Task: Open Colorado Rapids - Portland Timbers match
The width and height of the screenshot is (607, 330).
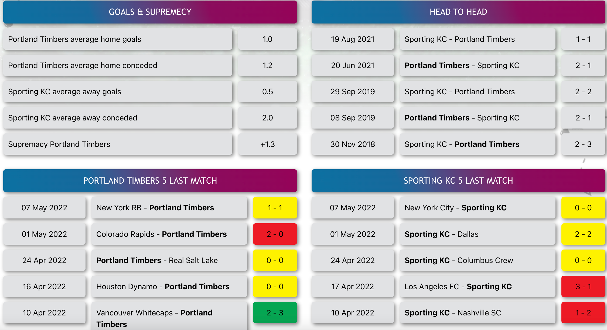Action: (169, 234)
